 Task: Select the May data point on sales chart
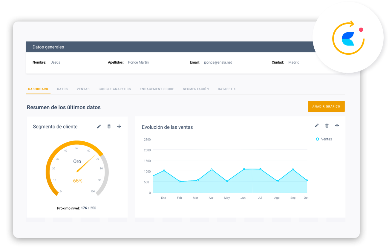[x=227, y=181]
